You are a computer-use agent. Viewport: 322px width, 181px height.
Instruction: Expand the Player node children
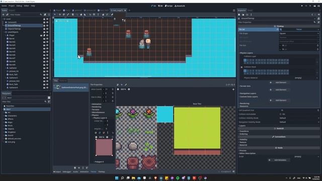point(6,35)
